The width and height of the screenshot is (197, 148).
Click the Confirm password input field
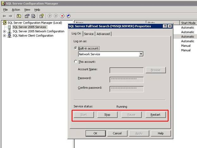[127, 89]
